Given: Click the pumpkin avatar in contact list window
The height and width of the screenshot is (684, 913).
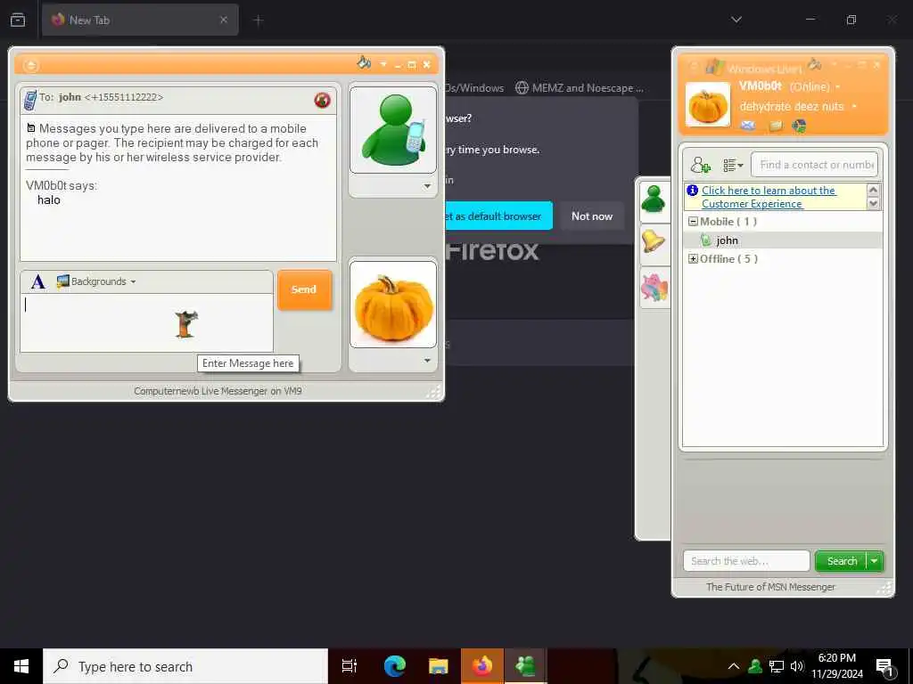Looking at the screenshot, I should tap(708, 105).
